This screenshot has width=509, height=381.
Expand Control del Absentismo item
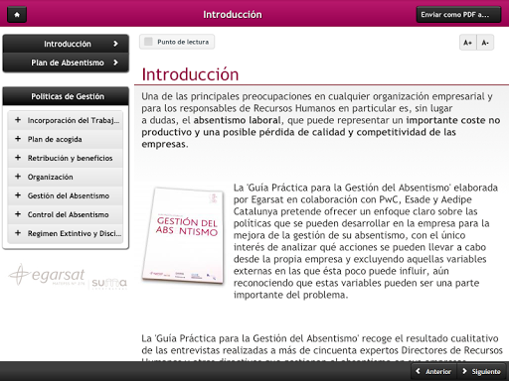coord(66,214)
